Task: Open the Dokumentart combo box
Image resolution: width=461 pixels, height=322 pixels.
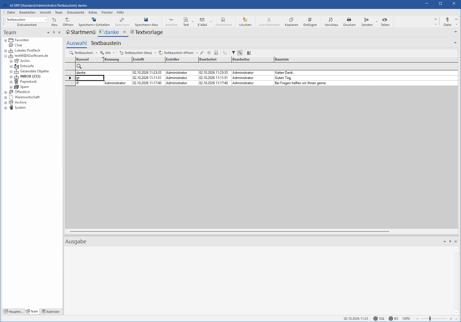Action: [x=27, y=20]
